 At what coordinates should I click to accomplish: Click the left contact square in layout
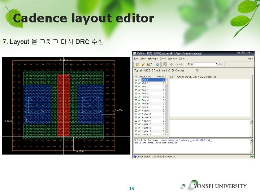point(37,105)
